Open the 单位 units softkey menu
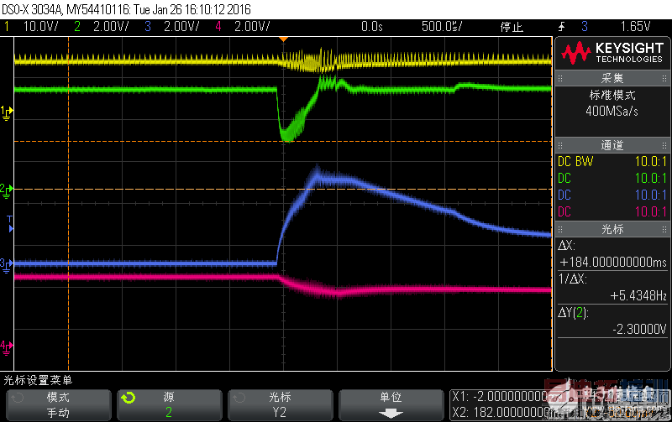This screenshot has height=422, width=672. pos(391,405)
